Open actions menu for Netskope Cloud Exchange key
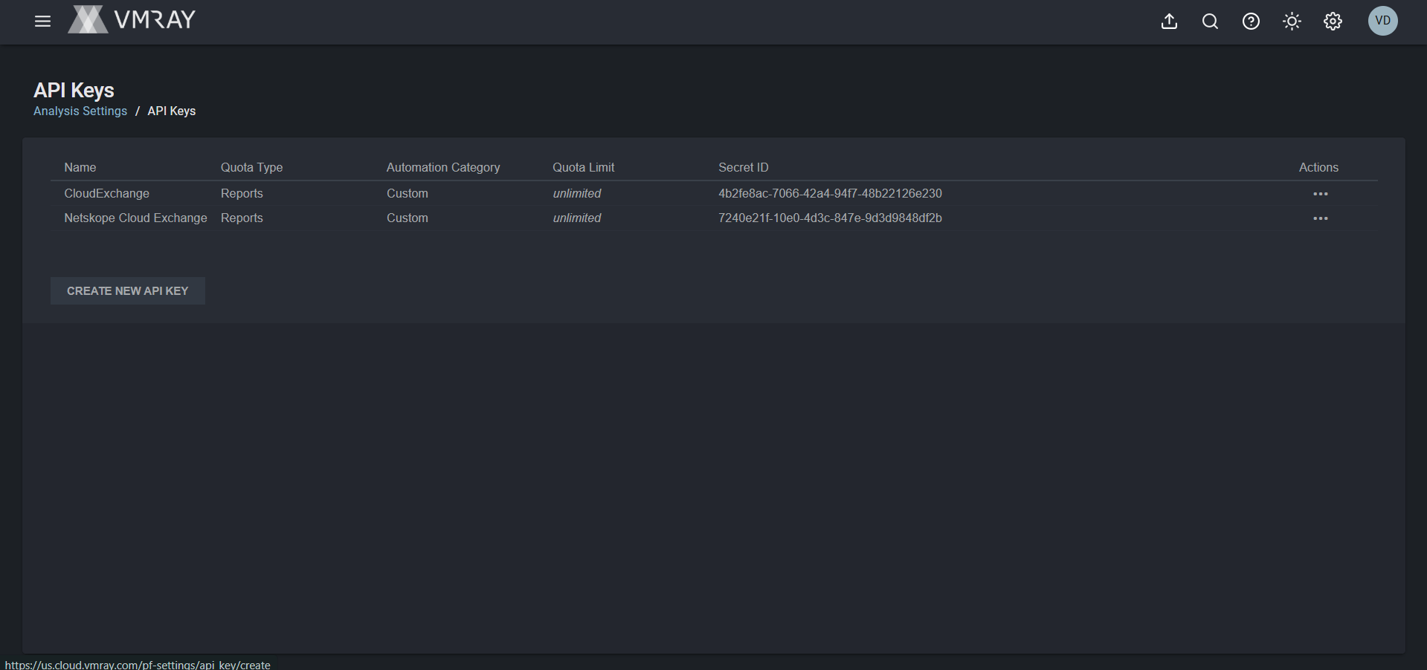1427x670 pixels. tap(1321, 218)
